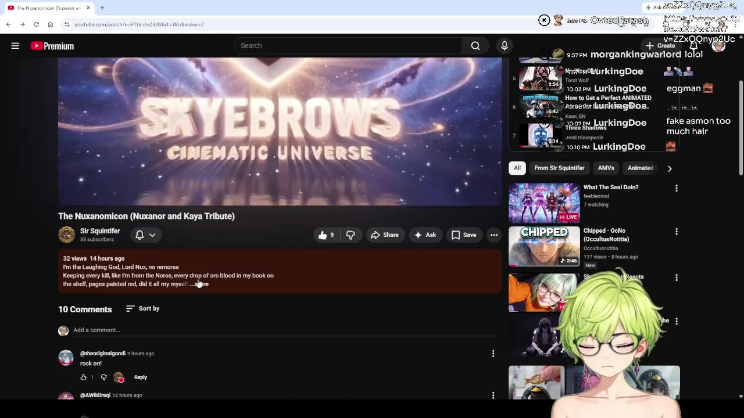The height and width of the screenshot is (418, 744).
Task: Select From Sir Squintifer chip
Action: pos(559,168)
